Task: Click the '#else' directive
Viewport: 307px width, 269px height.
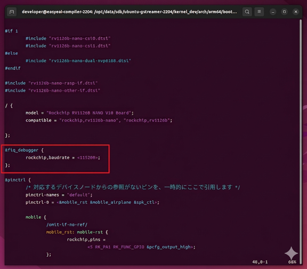Action: pyautogui.click(x=11, y=53)
